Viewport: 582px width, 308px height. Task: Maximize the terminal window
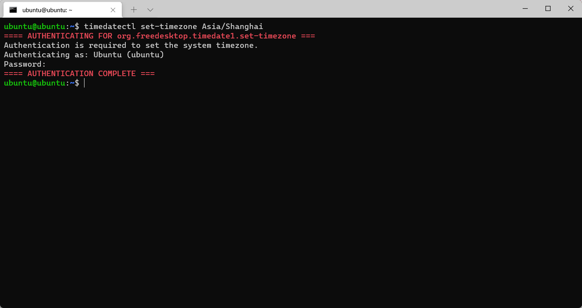pos(548,9)
